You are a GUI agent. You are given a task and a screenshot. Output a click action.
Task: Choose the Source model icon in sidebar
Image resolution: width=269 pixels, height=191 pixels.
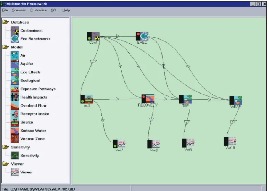[x=15, y=122]
